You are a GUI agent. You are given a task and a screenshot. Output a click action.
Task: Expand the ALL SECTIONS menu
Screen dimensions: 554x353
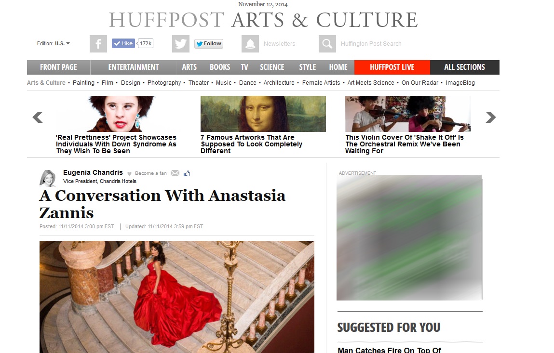[465, 67]
